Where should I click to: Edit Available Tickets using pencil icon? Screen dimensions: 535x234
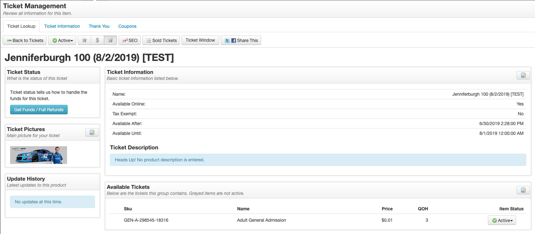click(523, 190)
